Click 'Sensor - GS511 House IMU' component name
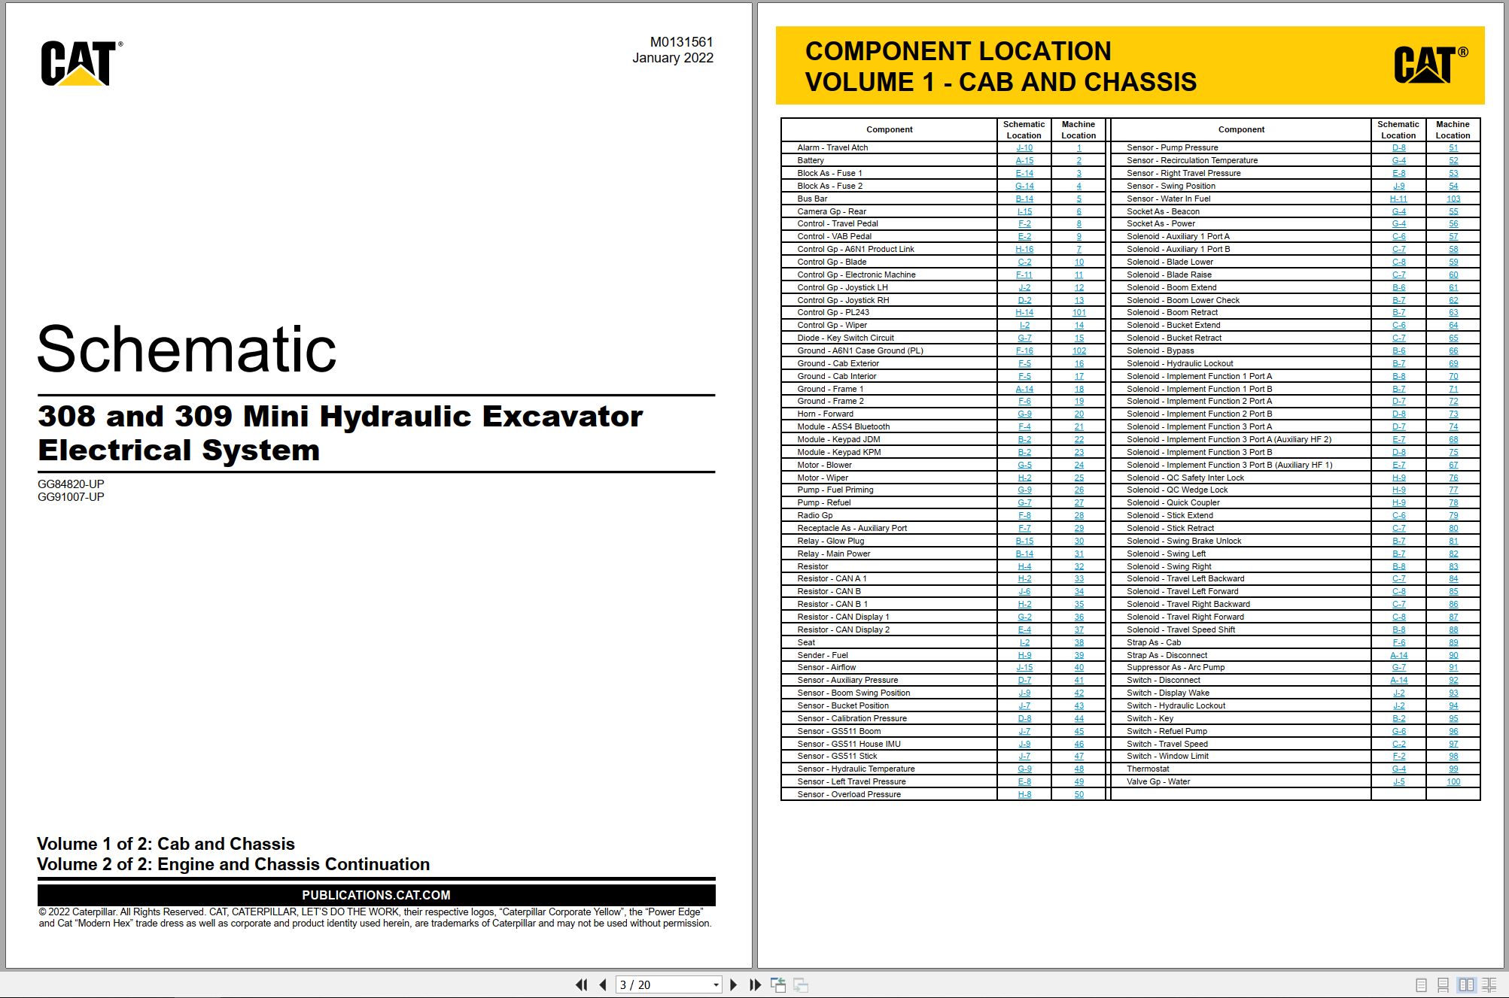This screenshot has height=998, width=1509. tap(848, 744)
